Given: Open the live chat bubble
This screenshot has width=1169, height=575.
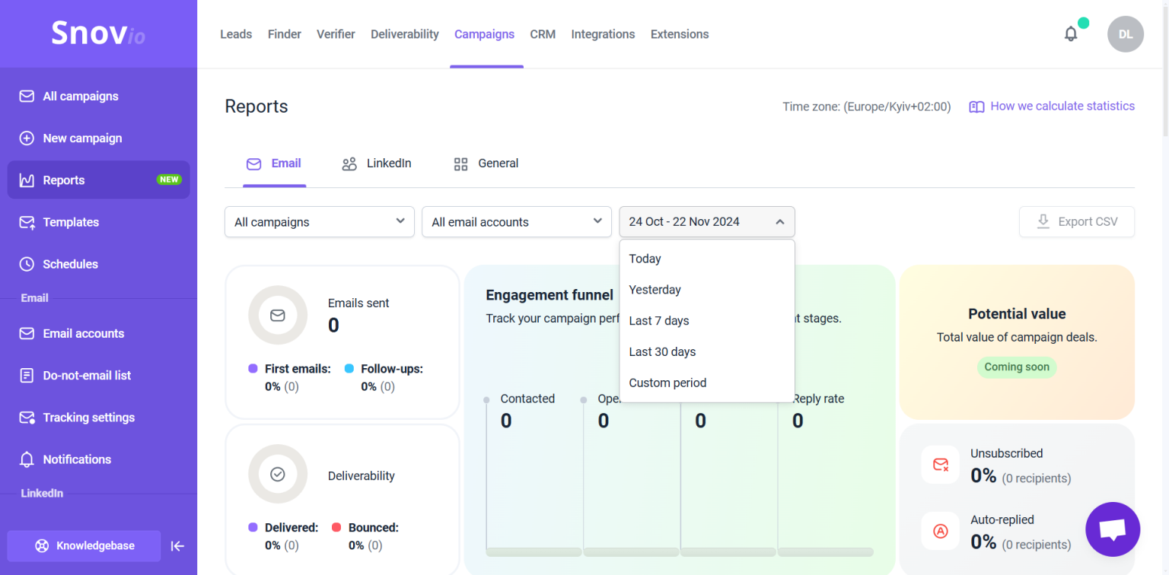Looking at the screenshot, I should [x=1113, y=529].
